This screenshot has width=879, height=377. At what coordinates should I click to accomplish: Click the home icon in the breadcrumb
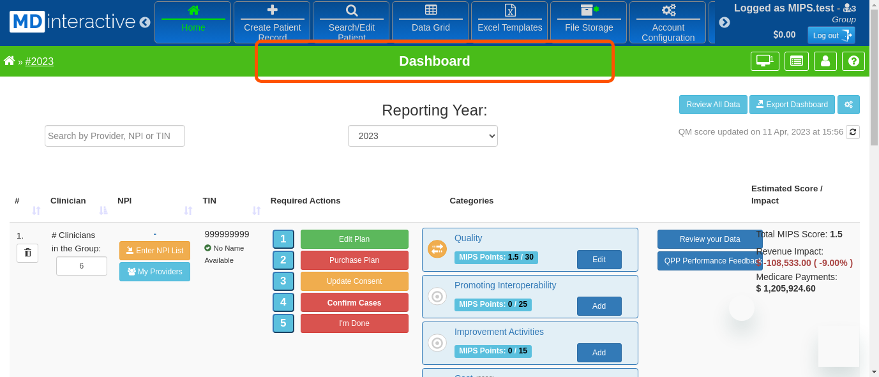click(x=9, y=61)
